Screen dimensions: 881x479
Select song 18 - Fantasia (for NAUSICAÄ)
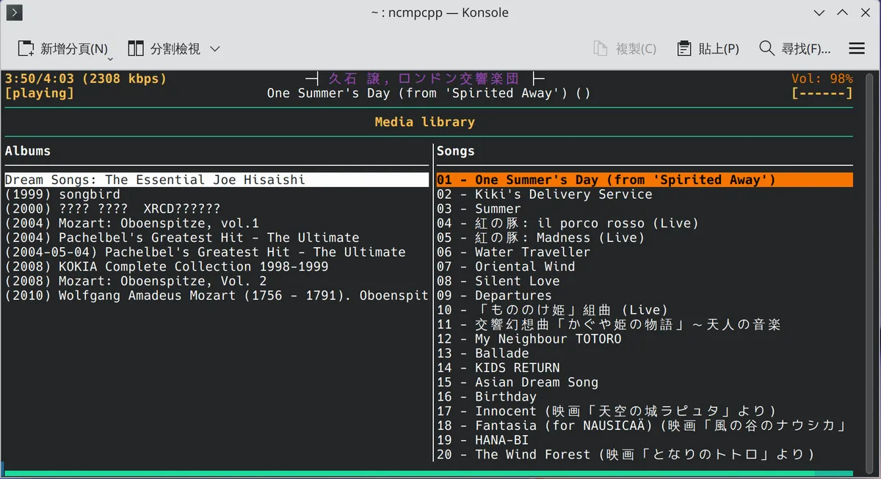pyautogui.click(x=643, y=425)
